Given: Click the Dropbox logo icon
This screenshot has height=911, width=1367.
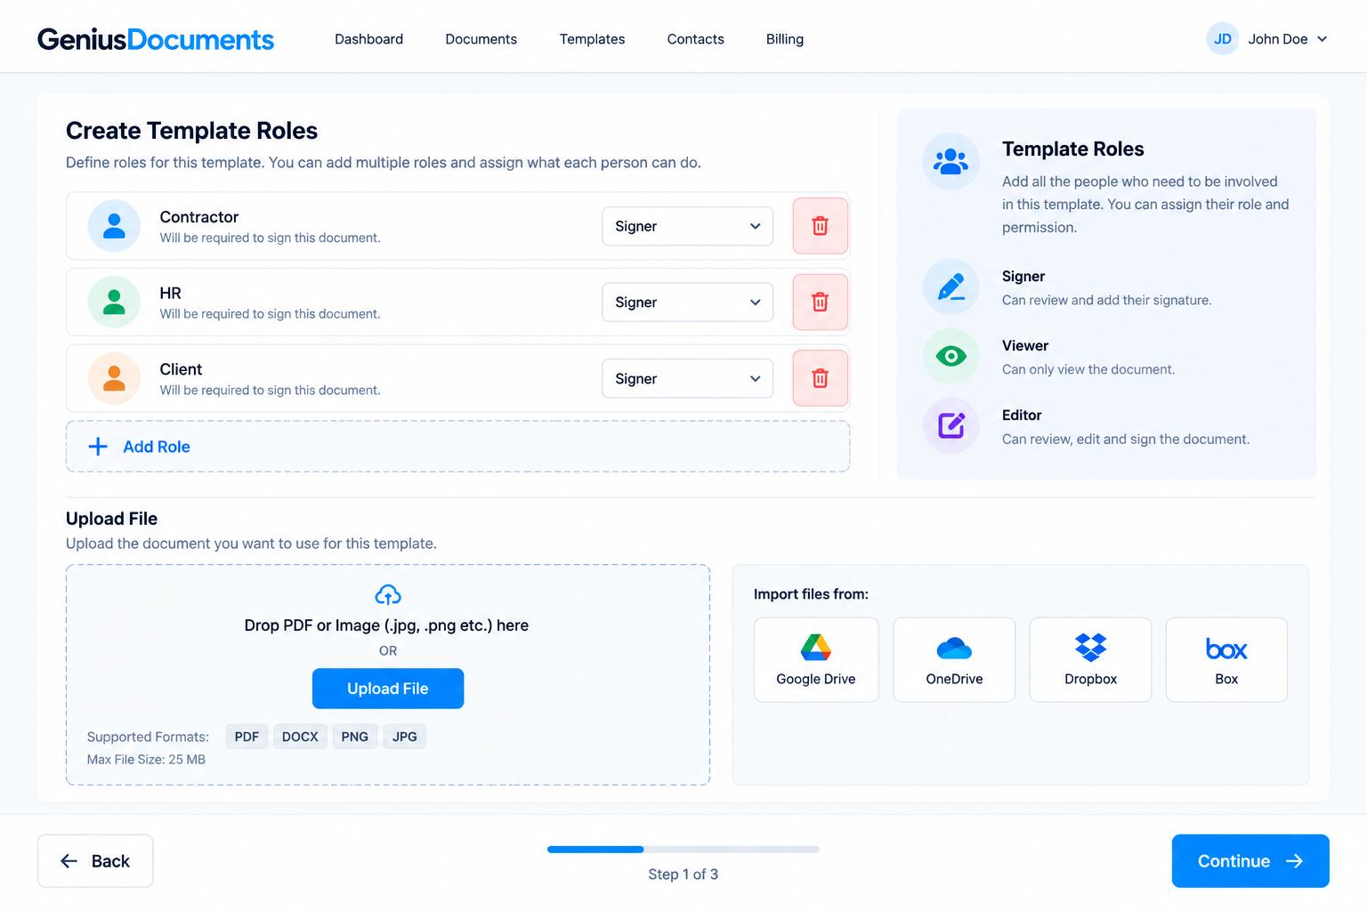Looking at the screenshot, I should [x=1090, y=647].
